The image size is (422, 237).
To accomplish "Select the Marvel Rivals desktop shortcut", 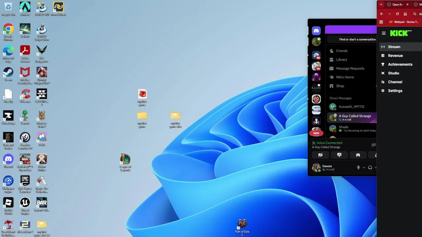I will pos(58,9).
